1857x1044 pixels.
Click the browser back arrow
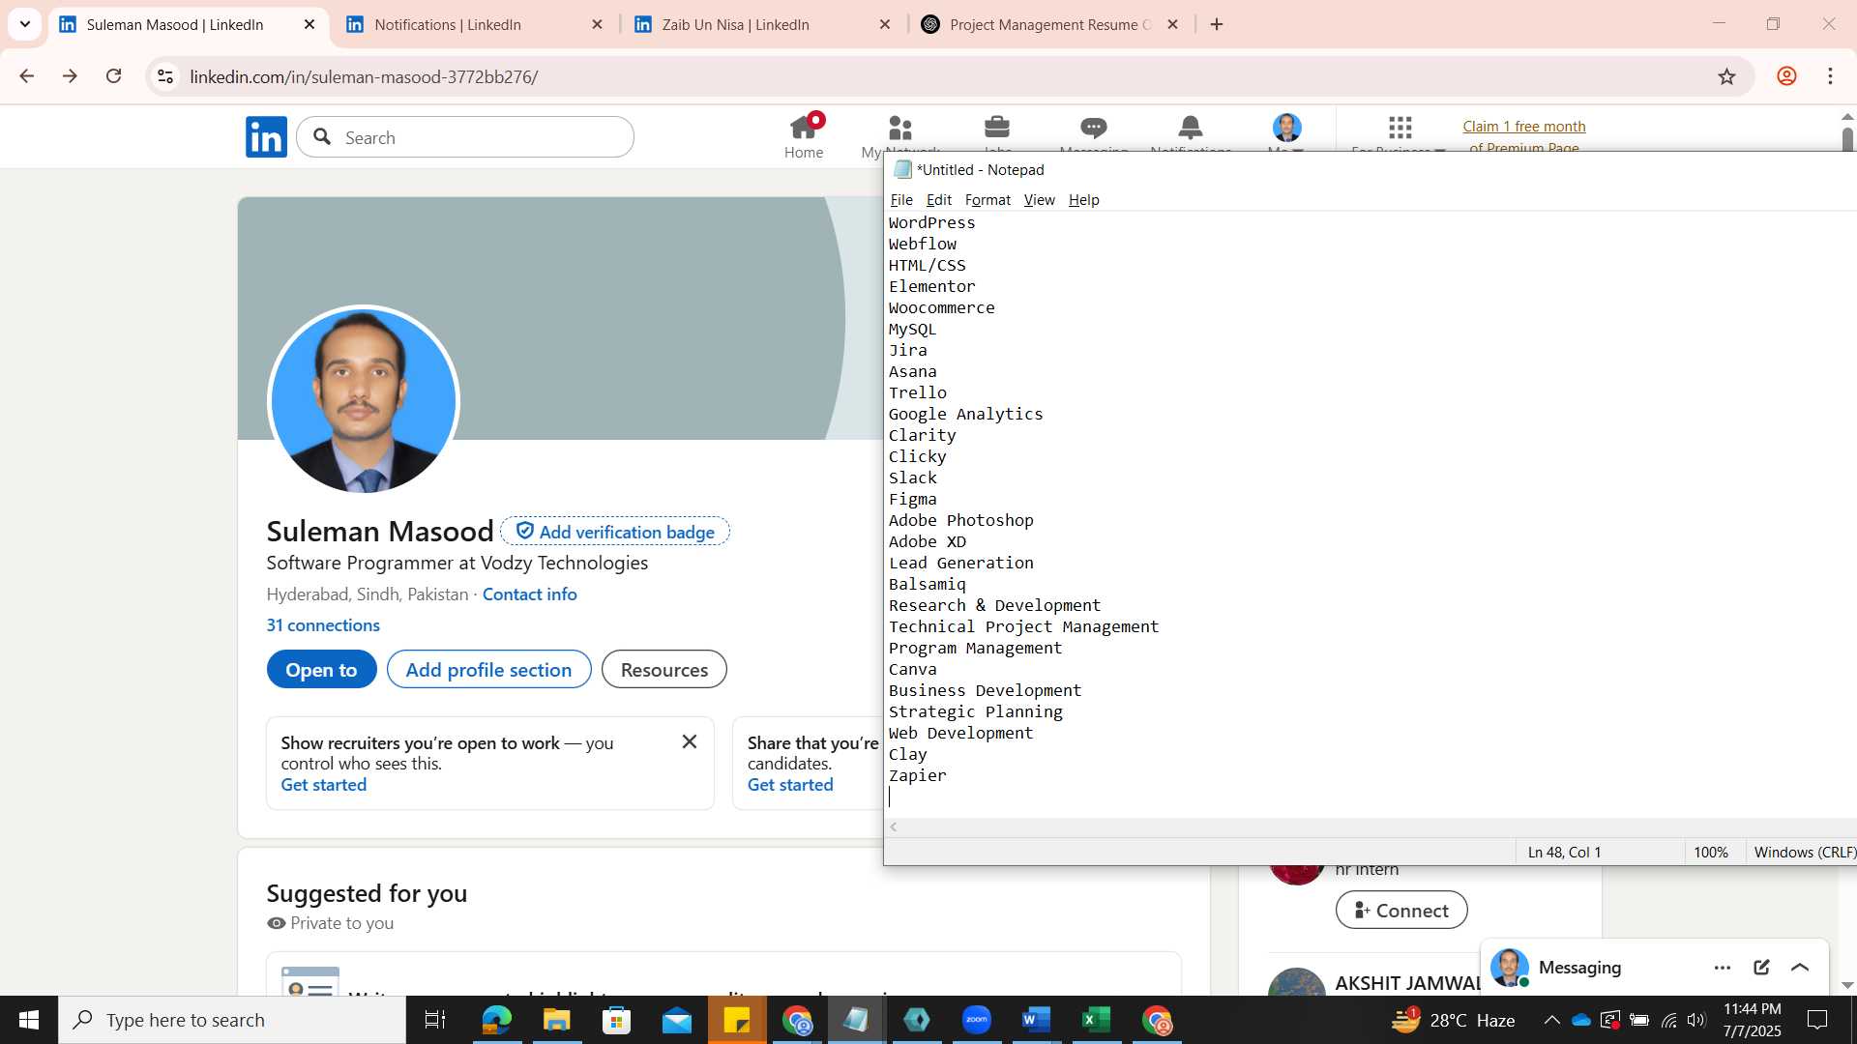pos(26,76)
